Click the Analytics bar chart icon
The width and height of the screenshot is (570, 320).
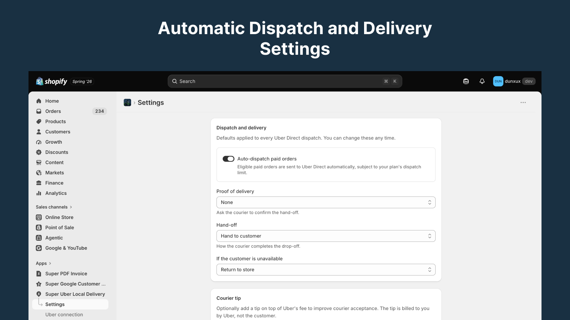(x=39, y=193)
